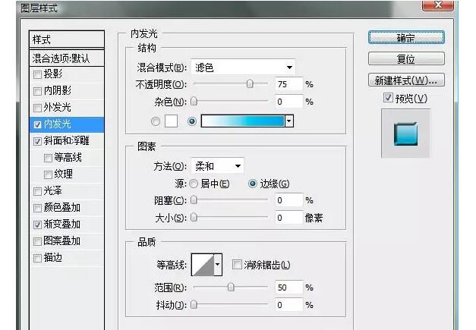
Task: Uncheck the 内发光 inner glow checkbox
Action: (37, 124)
